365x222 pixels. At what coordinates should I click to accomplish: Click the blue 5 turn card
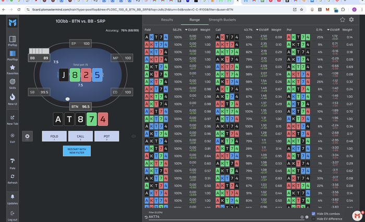pyautogui.click(x=97, y=75)
